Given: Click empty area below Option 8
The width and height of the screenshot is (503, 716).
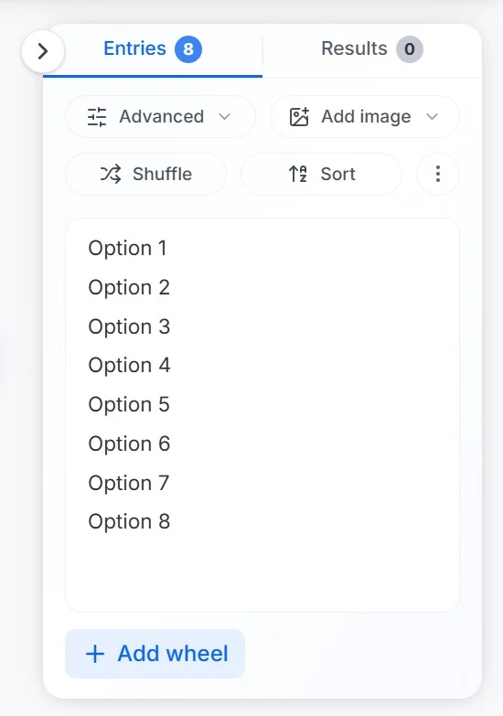Looking at the screenshot, I should point(262,571).
